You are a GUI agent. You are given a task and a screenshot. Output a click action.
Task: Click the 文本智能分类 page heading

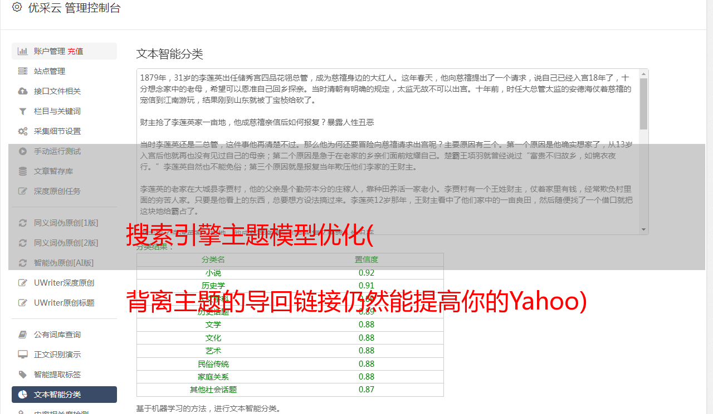[170, 54]
